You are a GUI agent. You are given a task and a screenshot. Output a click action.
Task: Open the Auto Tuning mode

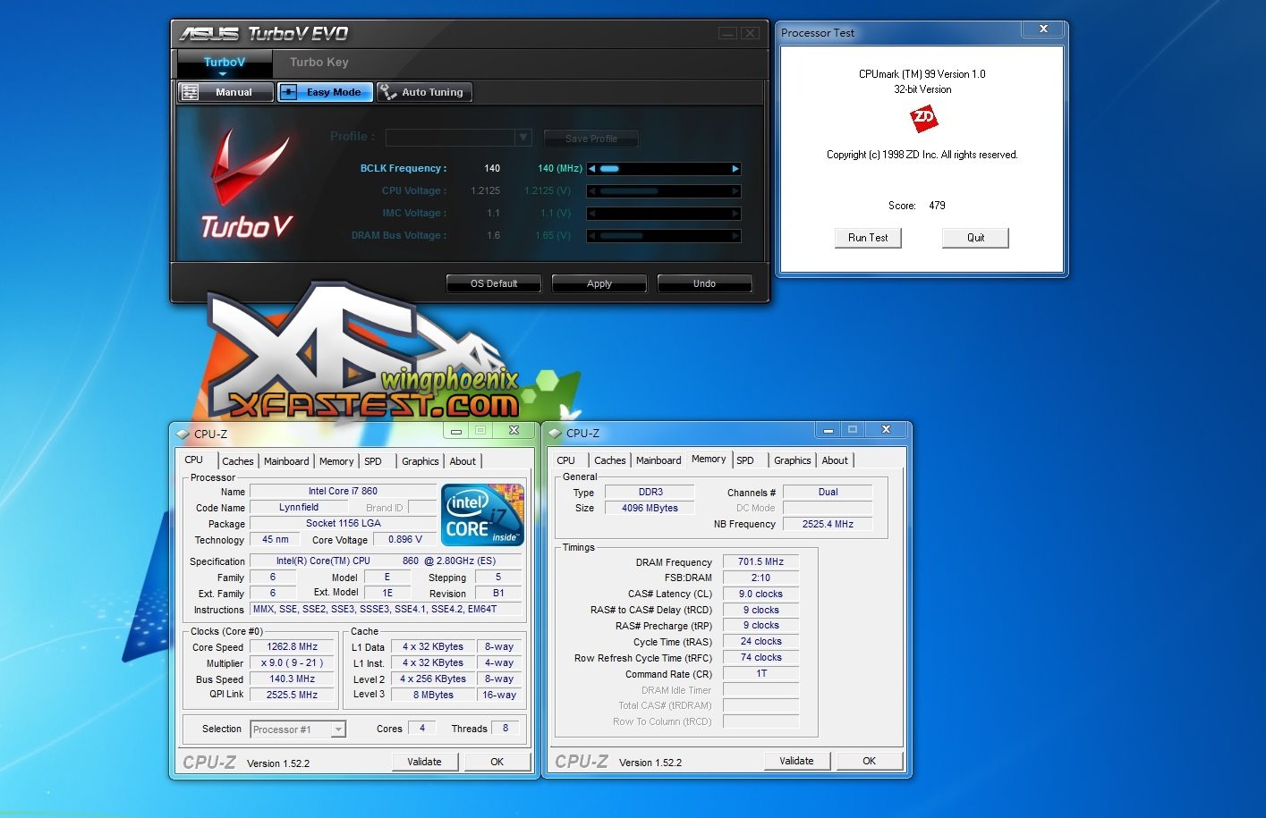[x=424, y=92]
